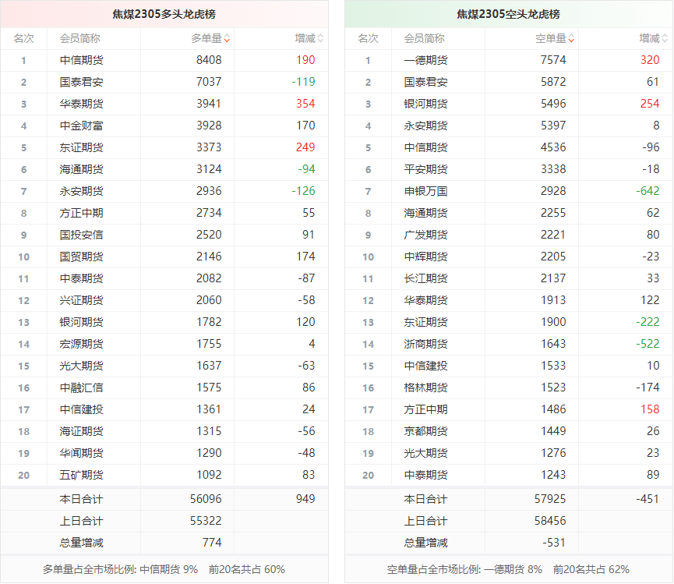Select the 焦煤2305多头龙虎榜 title
The image size is (674, 584).
click(164, 14)
